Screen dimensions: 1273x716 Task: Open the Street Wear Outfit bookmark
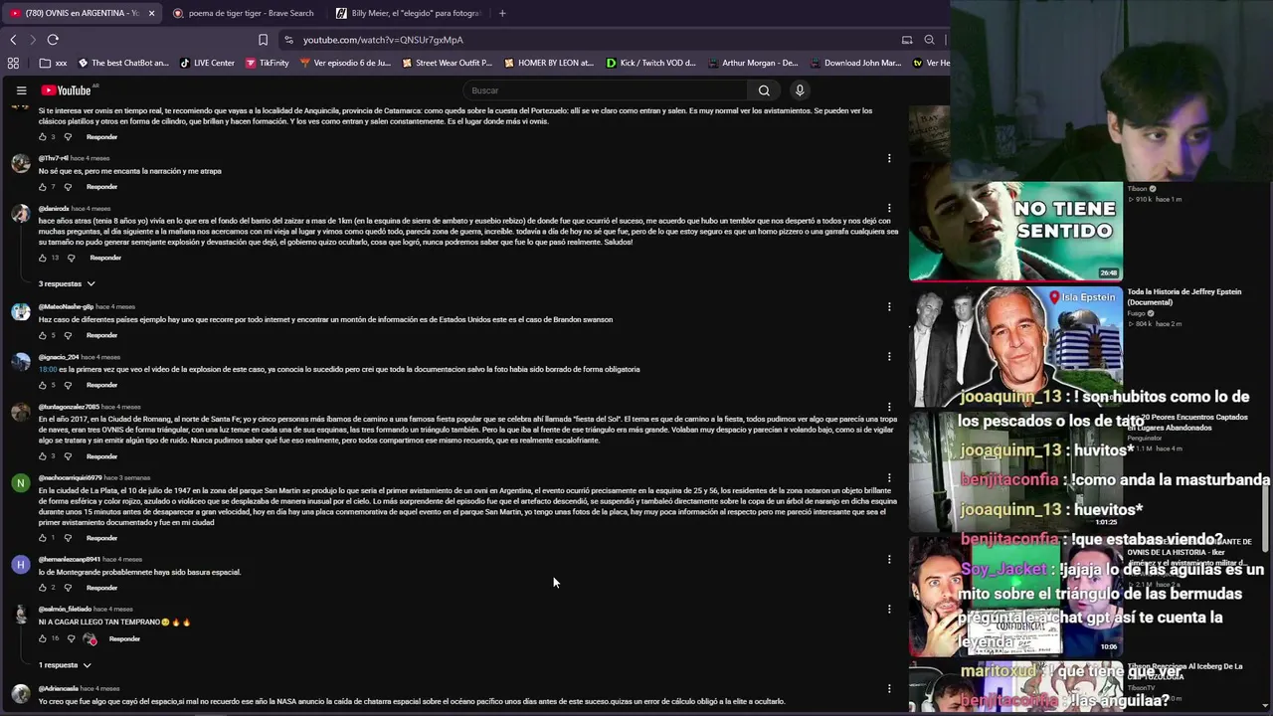pos(447,63)
